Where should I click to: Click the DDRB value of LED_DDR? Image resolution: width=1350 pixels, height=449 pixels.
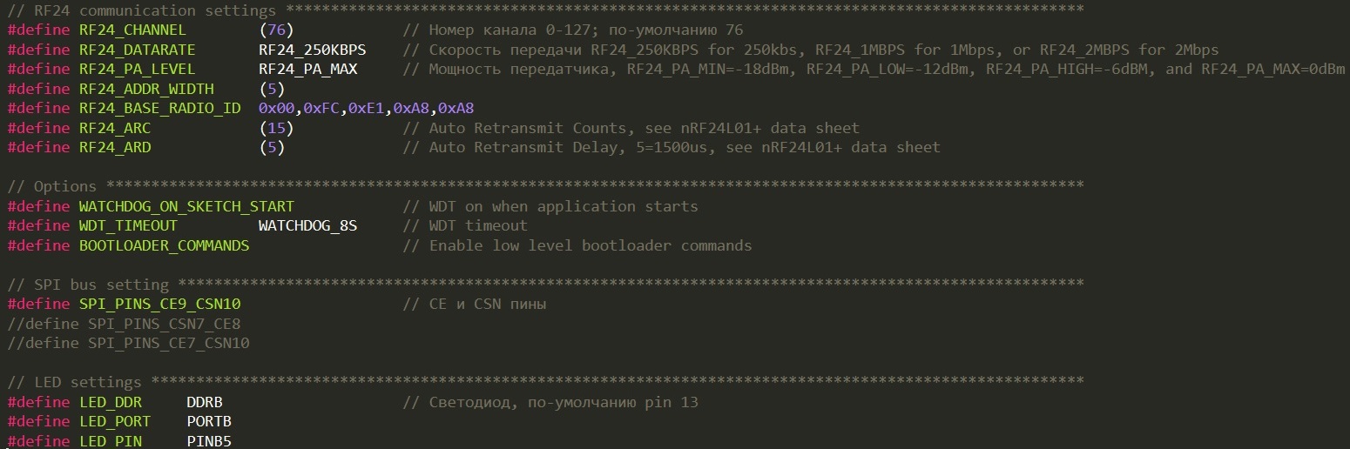point(205,402)
